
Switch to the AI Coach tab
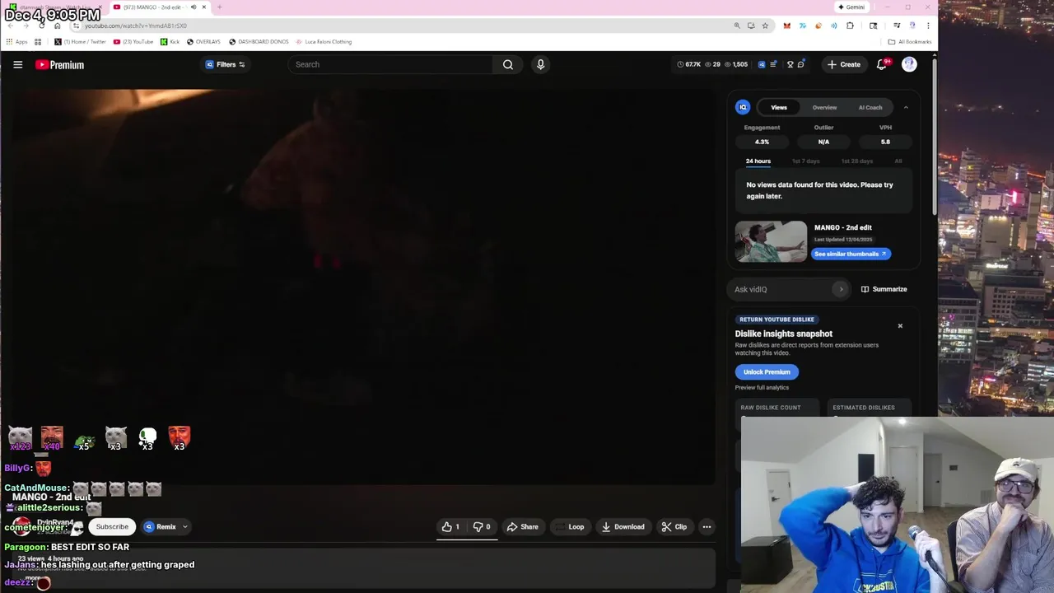coord(870,107)
